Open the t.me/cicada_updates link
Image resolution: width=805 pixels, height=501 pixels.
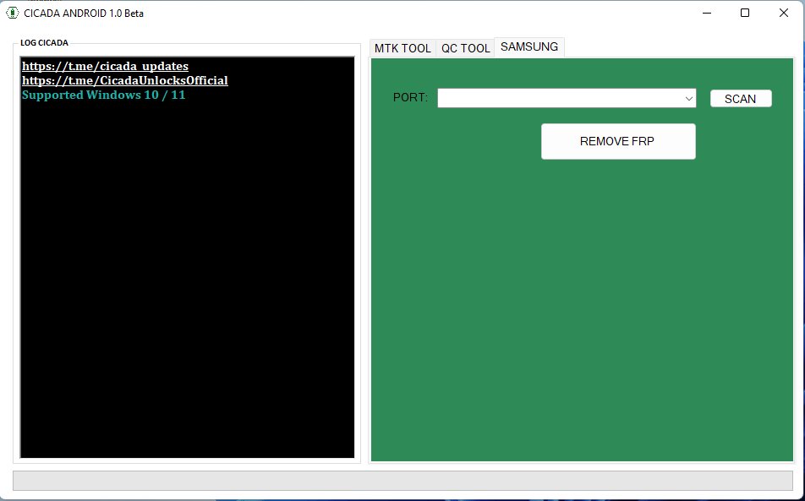point(105,66)
